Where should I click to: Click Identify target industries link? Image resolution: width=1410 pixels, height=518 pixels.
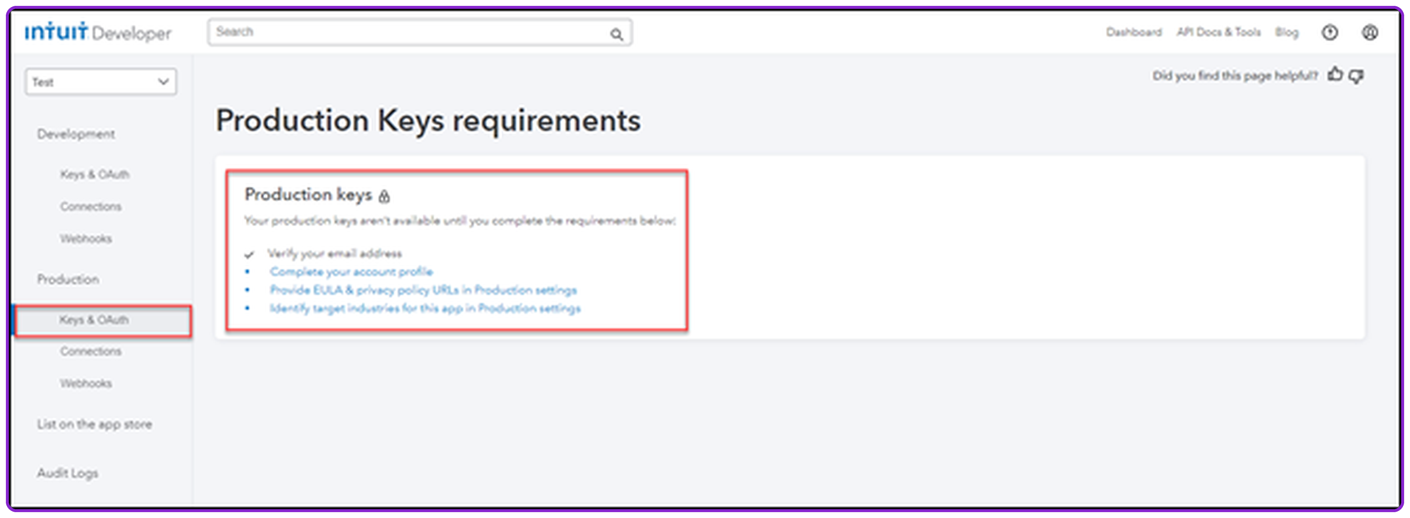pos(425,308)
